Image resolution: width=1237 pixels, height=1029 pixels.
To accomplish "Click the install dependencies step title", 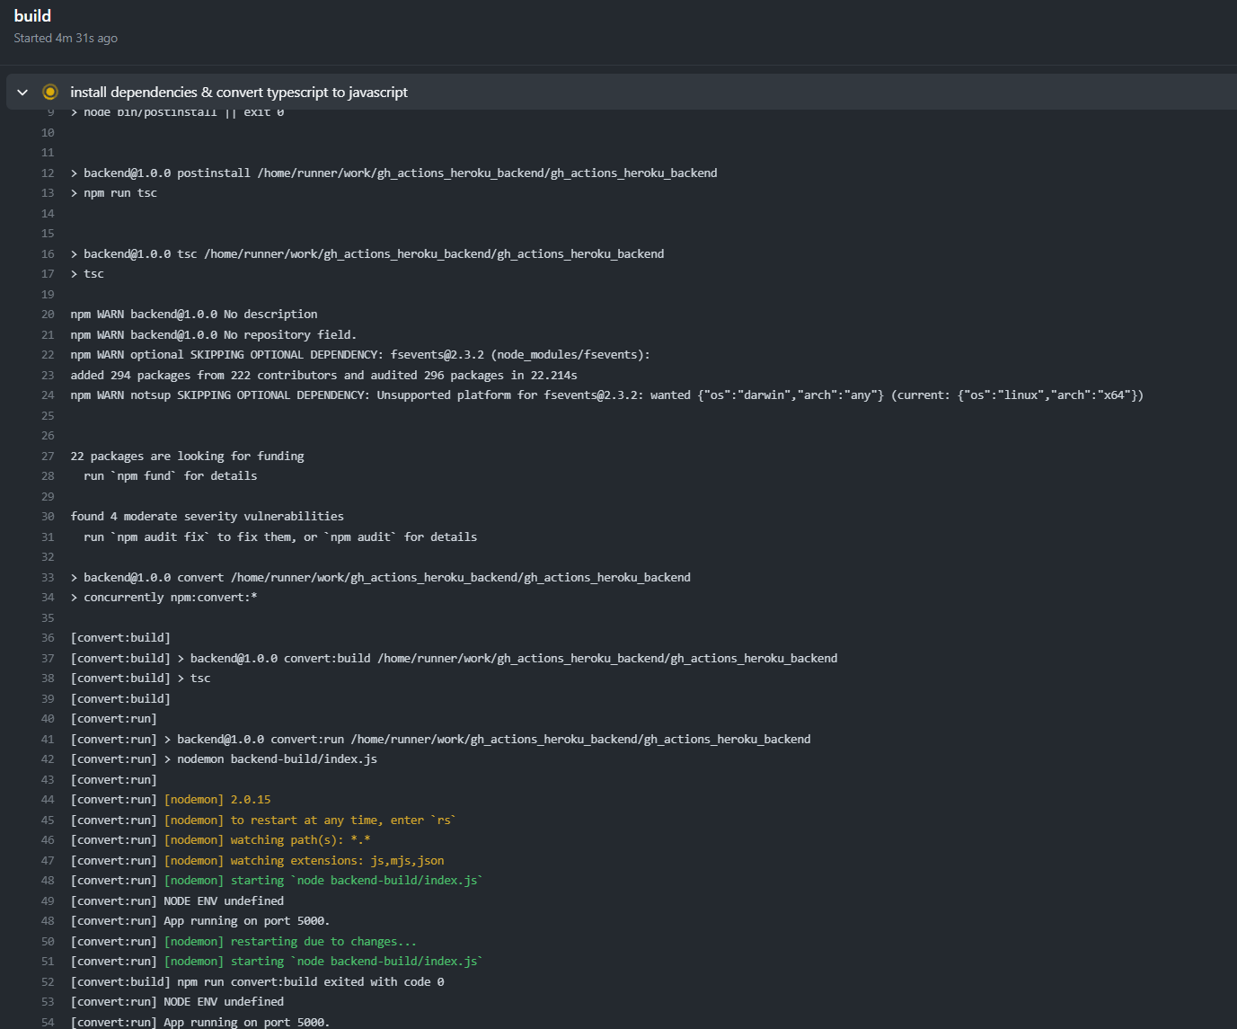I will (x=239, y=92).
